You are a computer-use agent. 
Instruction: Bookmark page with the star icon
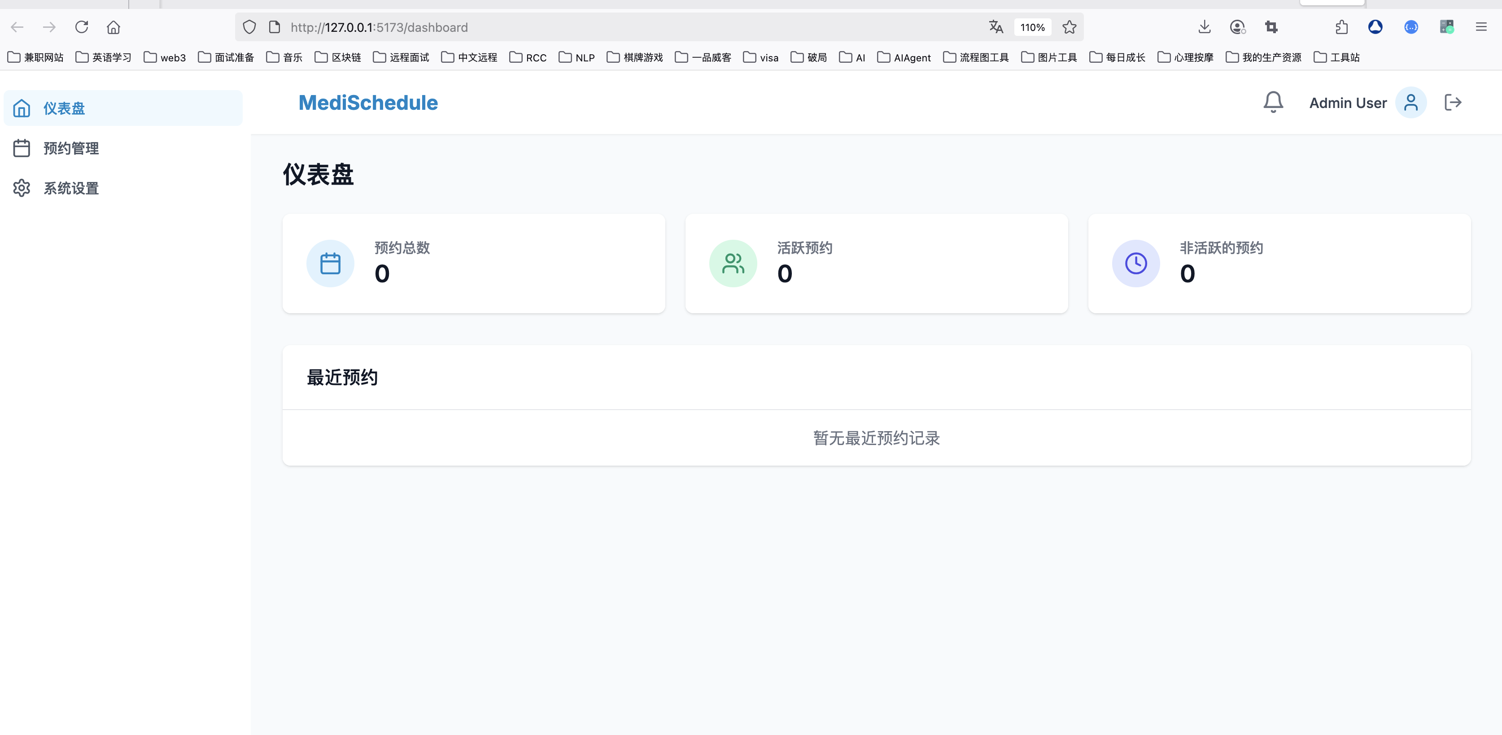[1069, 27]
